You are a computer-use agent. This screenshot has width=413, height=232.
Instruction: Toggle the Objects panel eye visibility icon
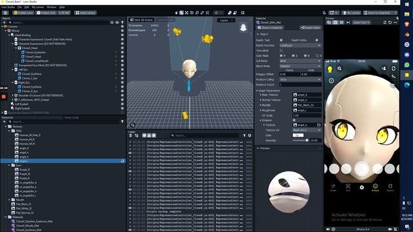[x=117, y=23]
